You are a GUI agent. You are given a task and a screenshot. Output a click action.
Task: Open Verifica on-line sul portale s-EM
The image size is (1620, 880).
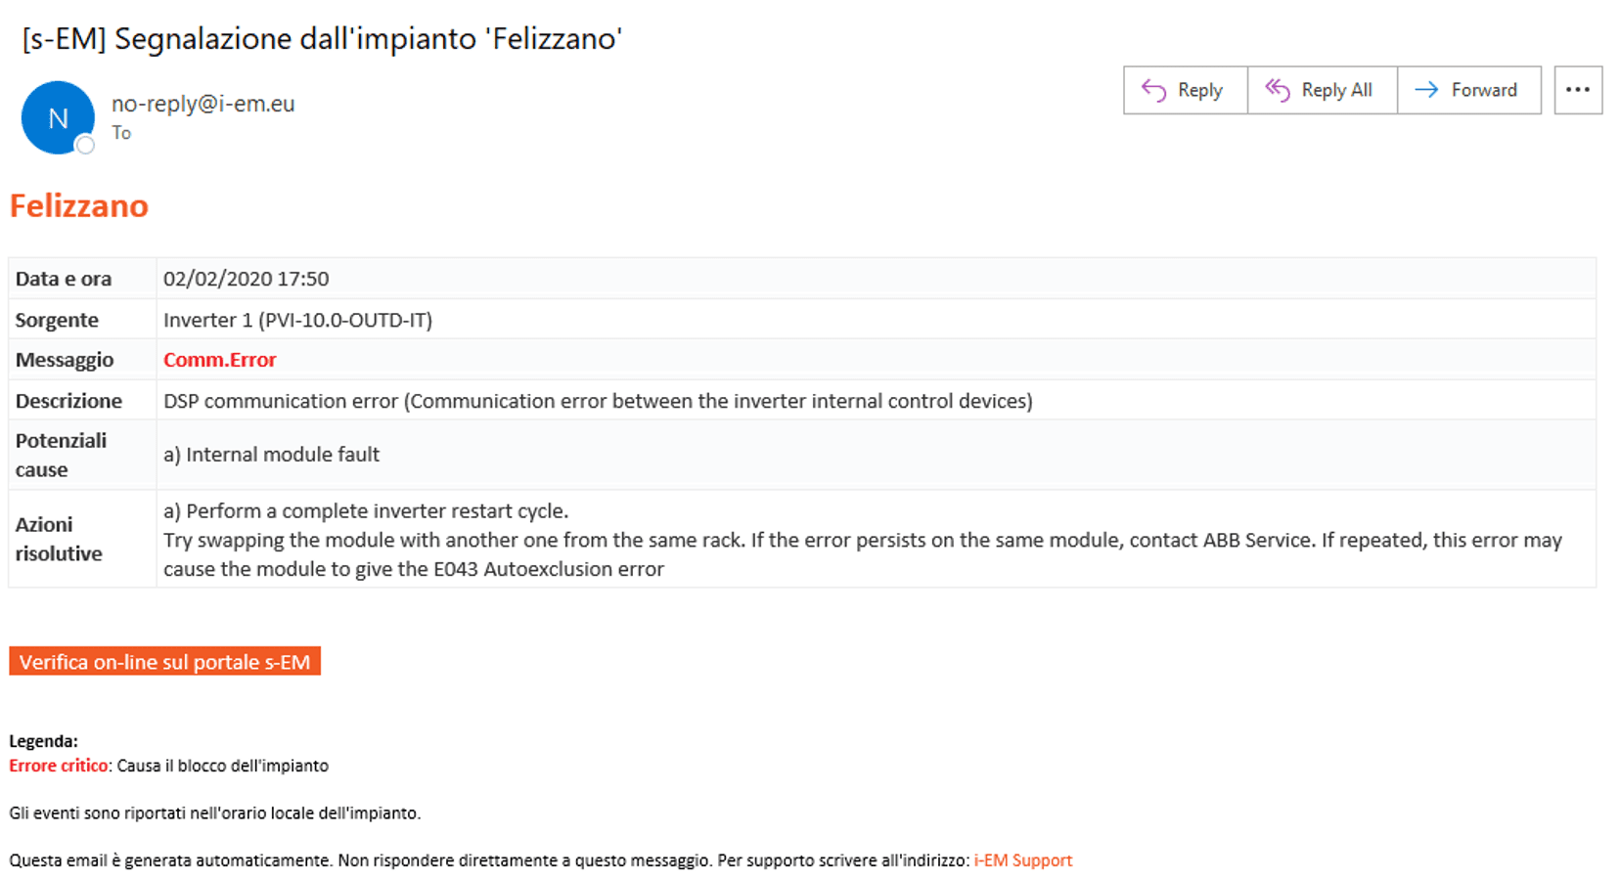(164, 662)
